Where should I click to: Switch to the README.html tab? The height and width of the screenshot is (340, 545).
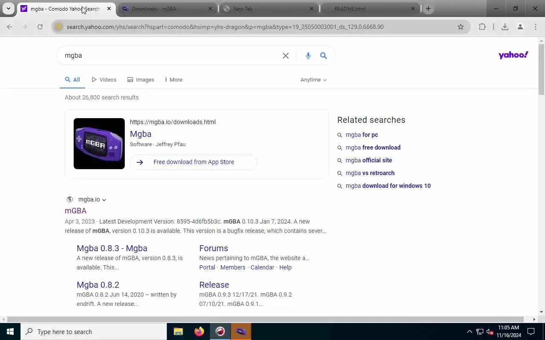click(370, 8)
